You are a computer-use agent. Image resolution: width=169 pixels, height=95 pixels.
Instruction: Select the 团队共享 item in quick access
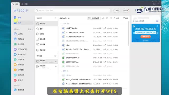click(46, 39)
